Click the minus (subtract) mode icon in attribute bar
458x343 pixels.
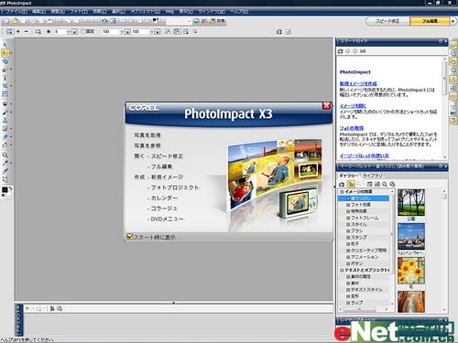pyautogui.click(x=27, y=31)
